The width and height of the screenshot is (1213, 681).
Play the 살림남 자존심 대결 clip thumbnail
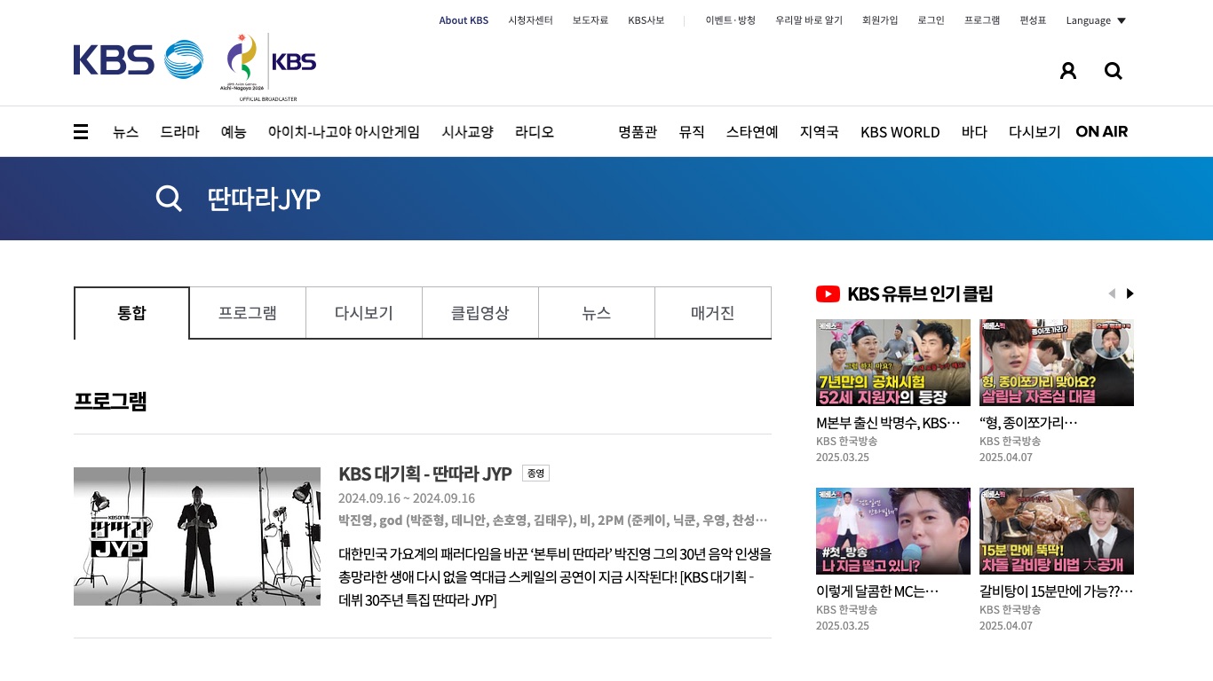click(x=1057, y=363)
